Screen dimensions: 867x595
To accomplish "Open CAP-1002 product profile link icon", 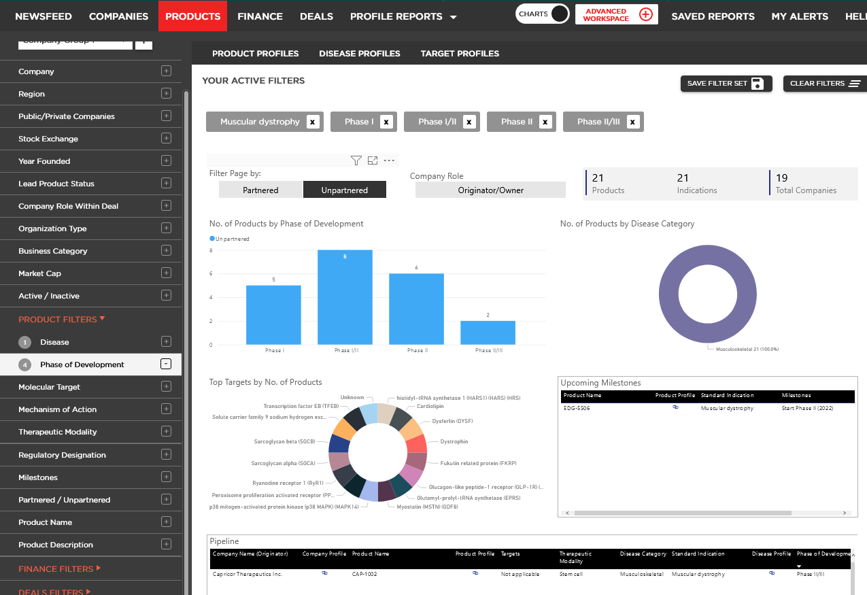I will pyautogui.click(x=475, y=574).
